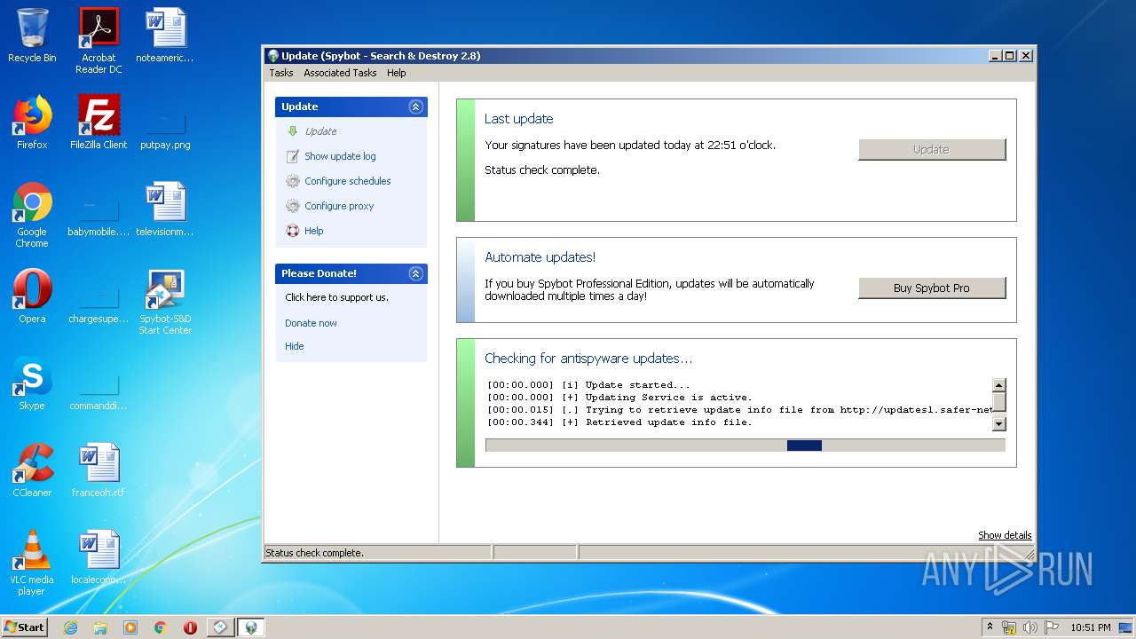Screen dimensions: 1136x639
Task: Click Show update log link text
Action: [340, 156]
